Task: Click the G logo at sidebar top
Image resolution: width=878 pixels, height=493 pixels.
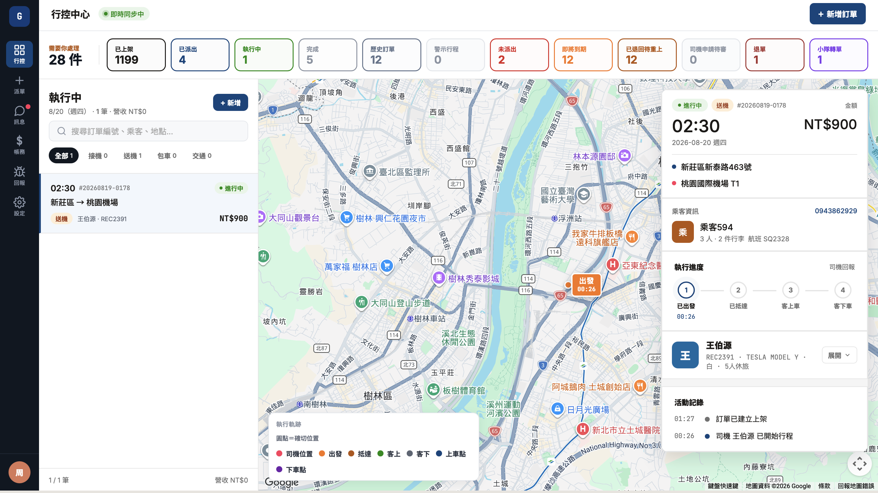Action: (x=20, y=16)
